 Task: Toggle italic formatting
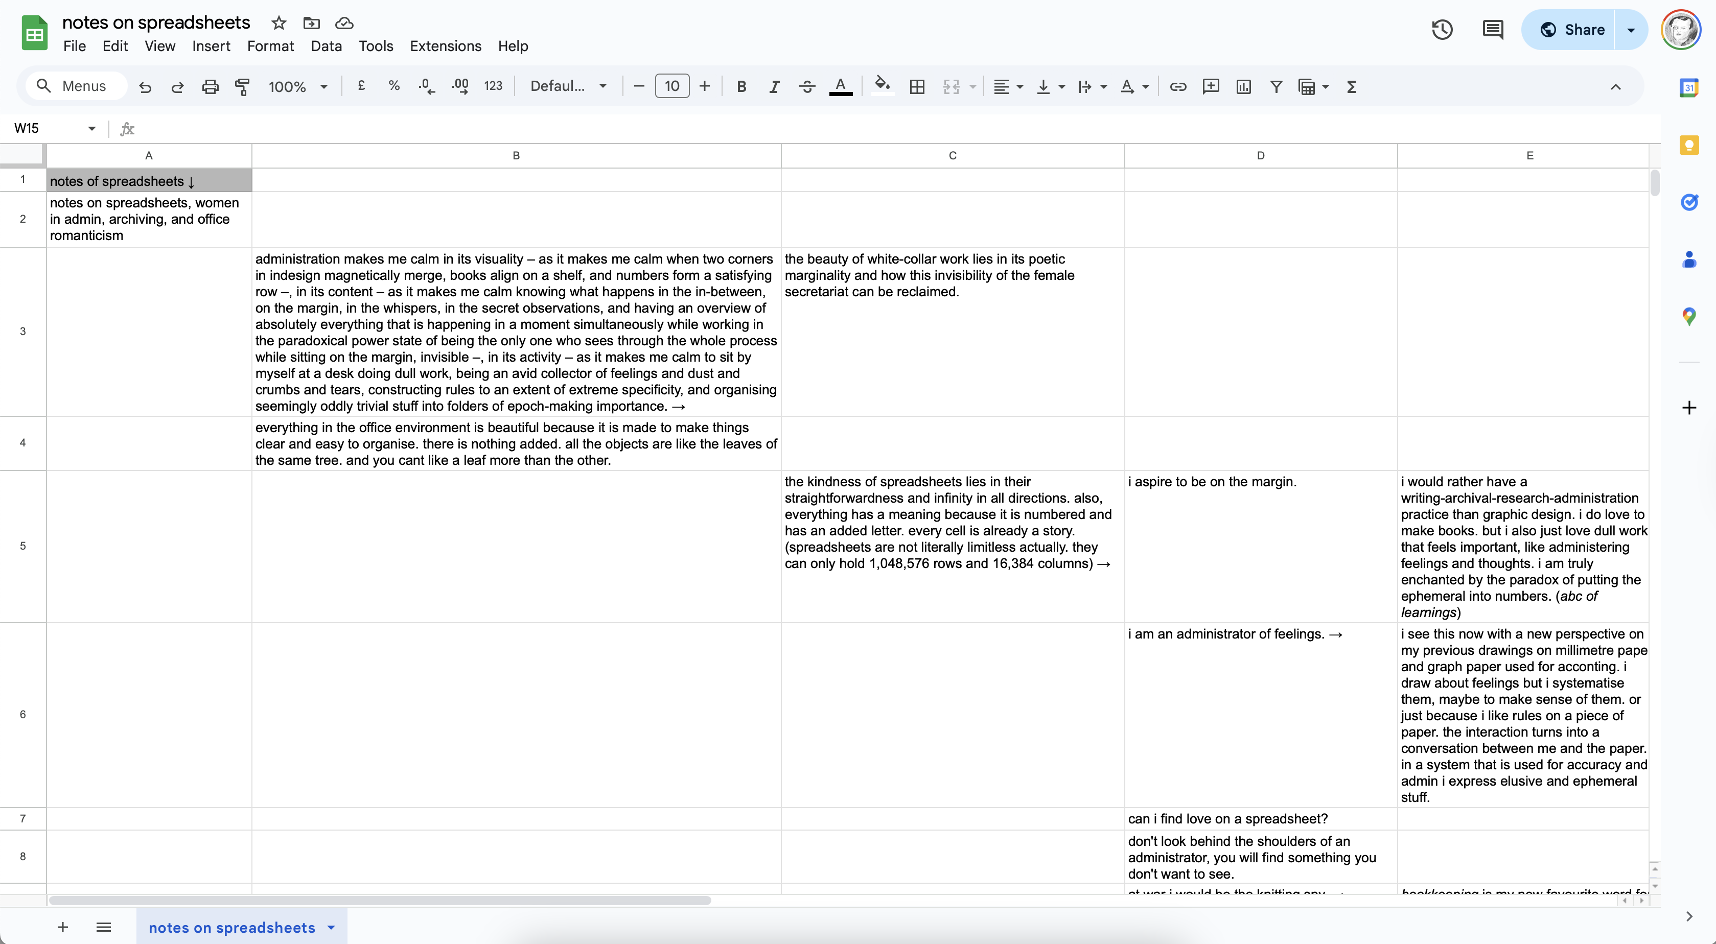tap(773, 86)
